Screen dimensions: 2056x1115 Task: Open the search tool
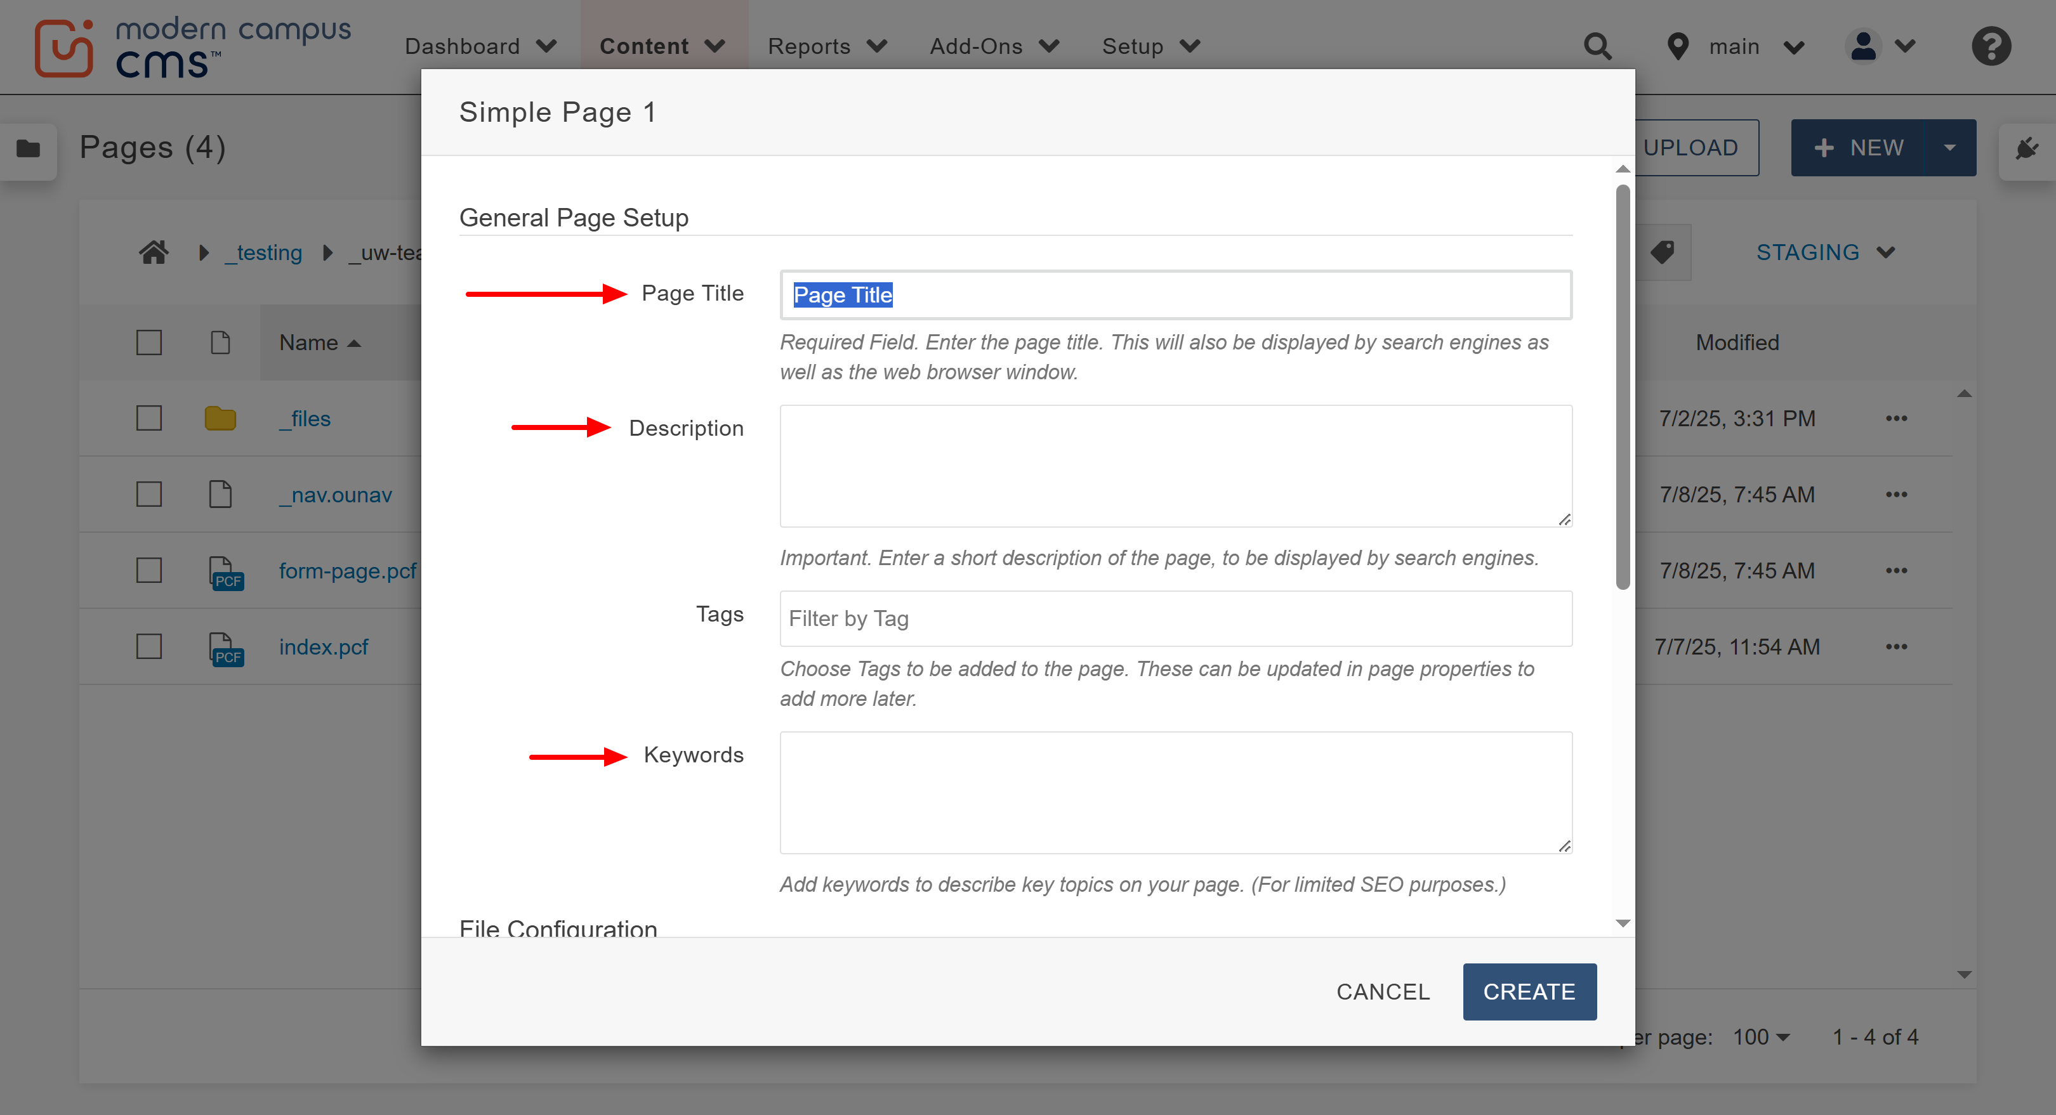click(1598, 46)
